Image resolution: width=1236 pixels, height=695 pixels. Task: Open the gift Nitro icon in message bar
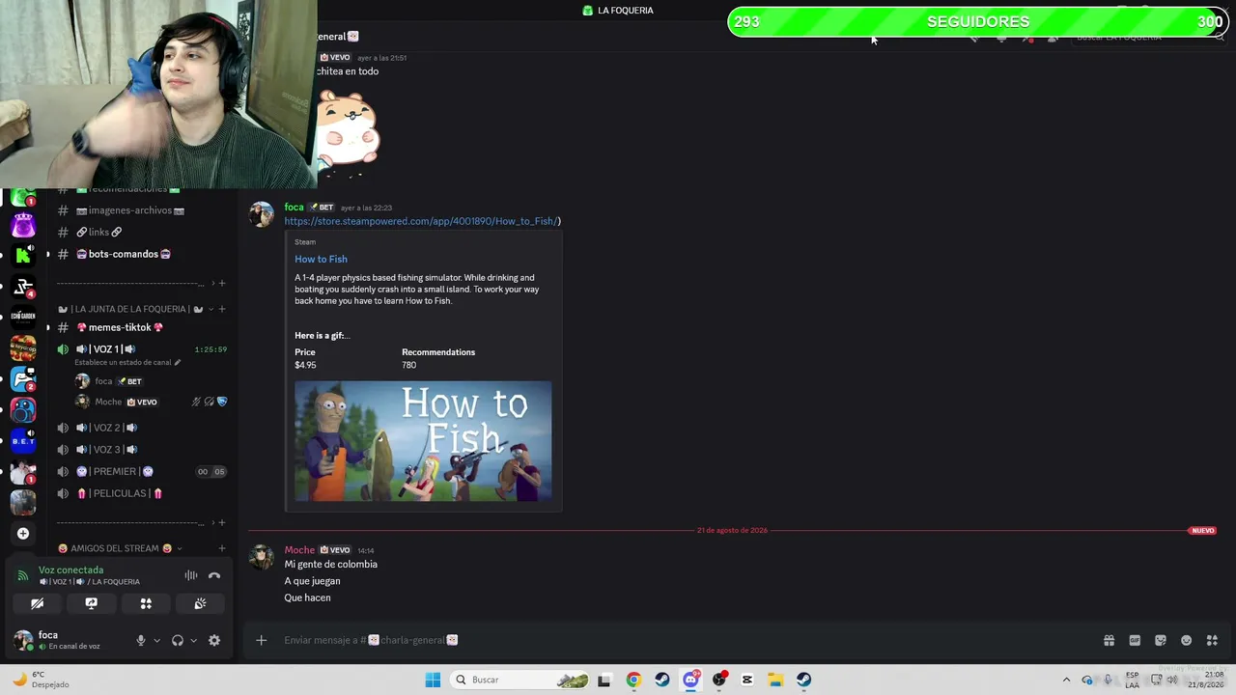1109,640
